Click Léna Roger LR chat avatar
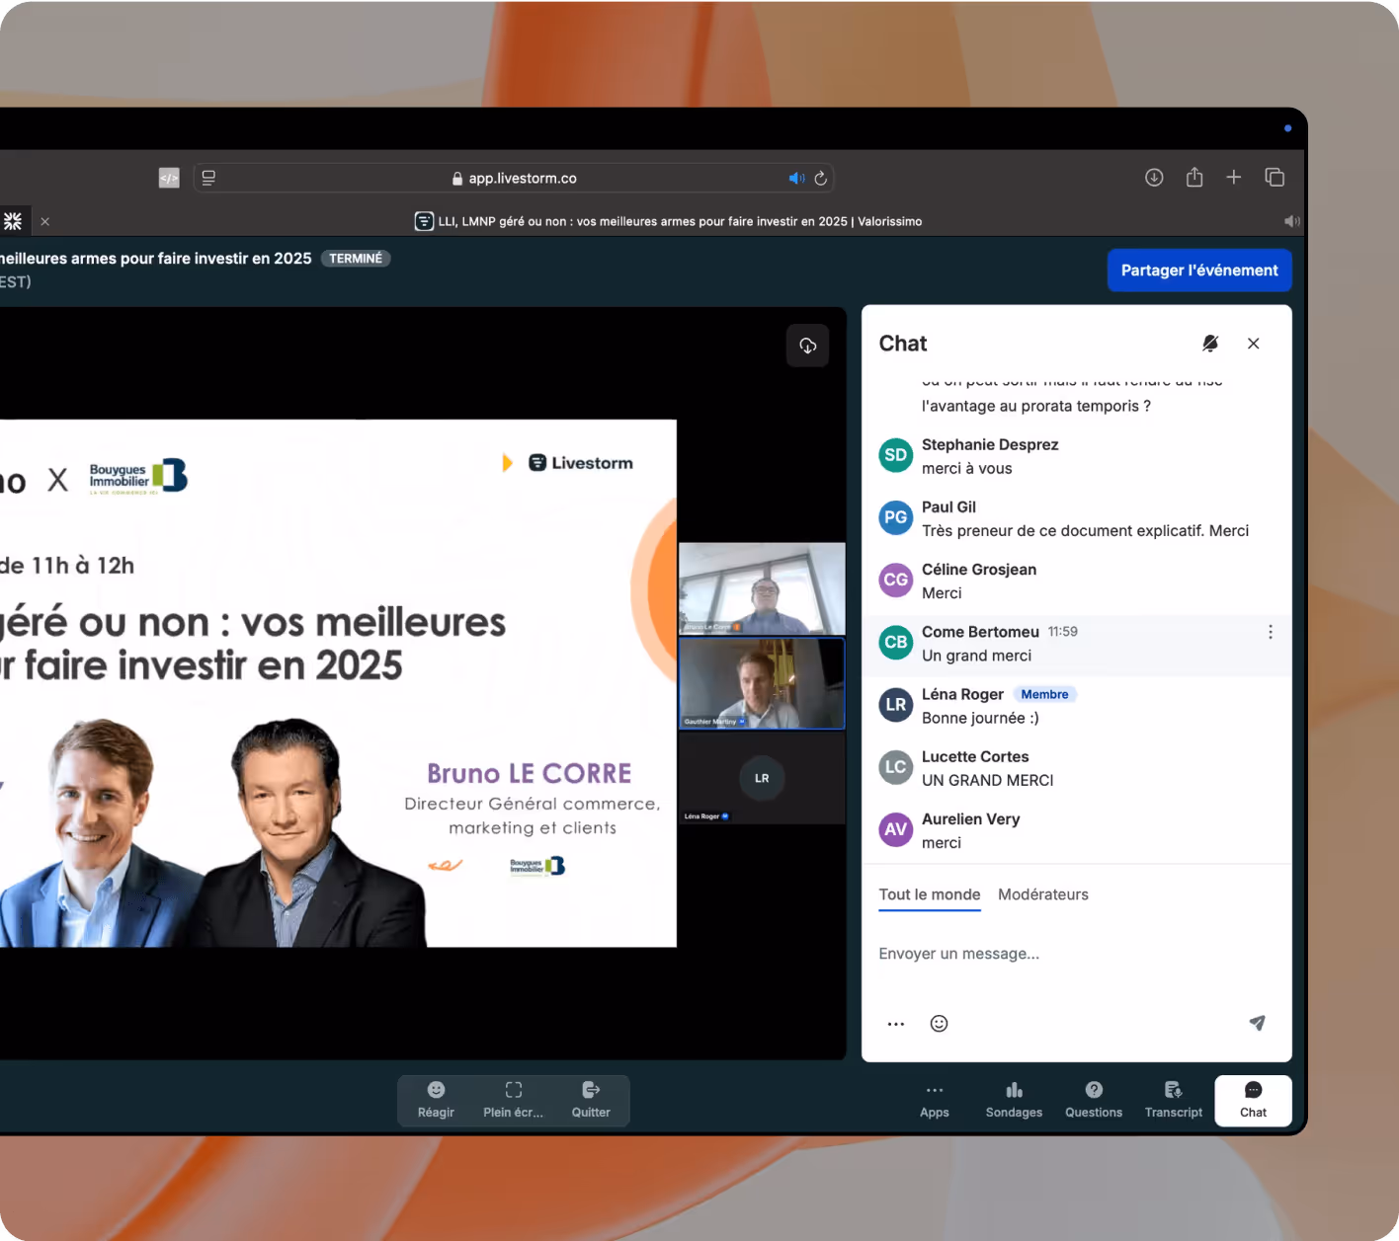 tap(896, 704)
